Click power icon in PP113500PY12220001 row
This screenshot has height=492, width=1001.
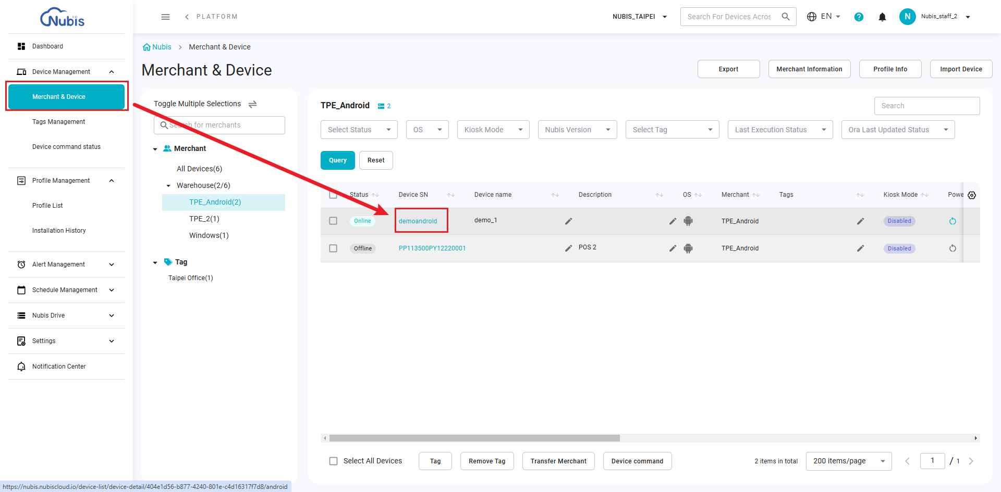953,248
